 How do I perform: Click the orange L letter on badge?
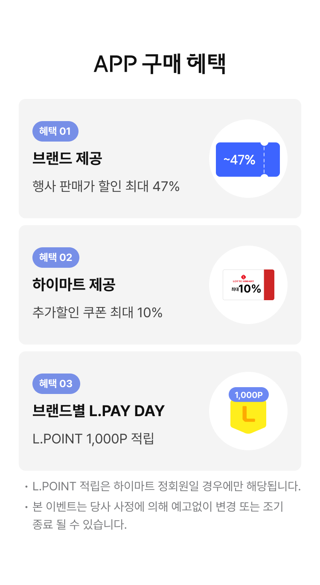[248, 414]
